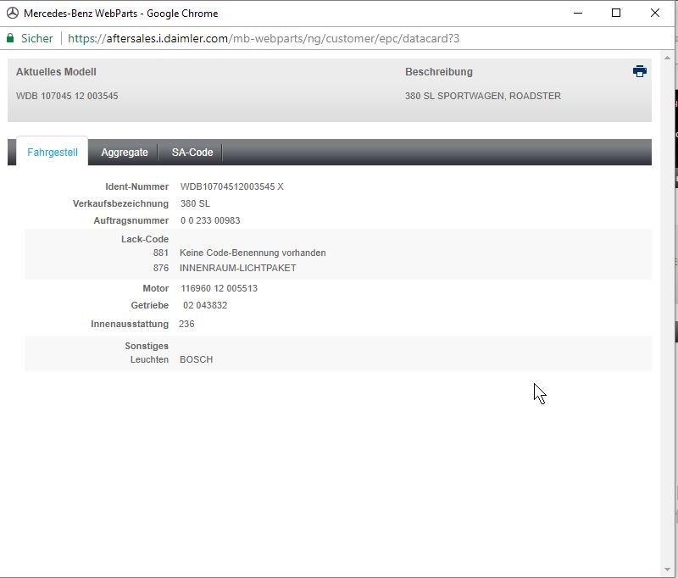Click the Ident-Nummer value WDB10704512003545 X
Screen dimensions: 678x578
231,186
